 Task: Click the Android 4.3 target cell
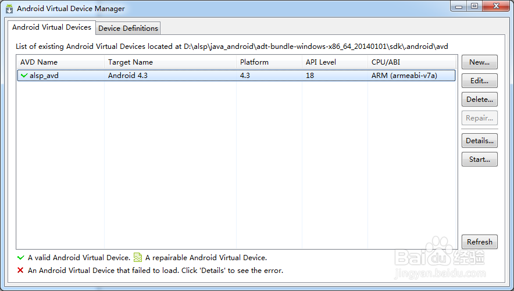pyautogui.click(x=128, y=76)
